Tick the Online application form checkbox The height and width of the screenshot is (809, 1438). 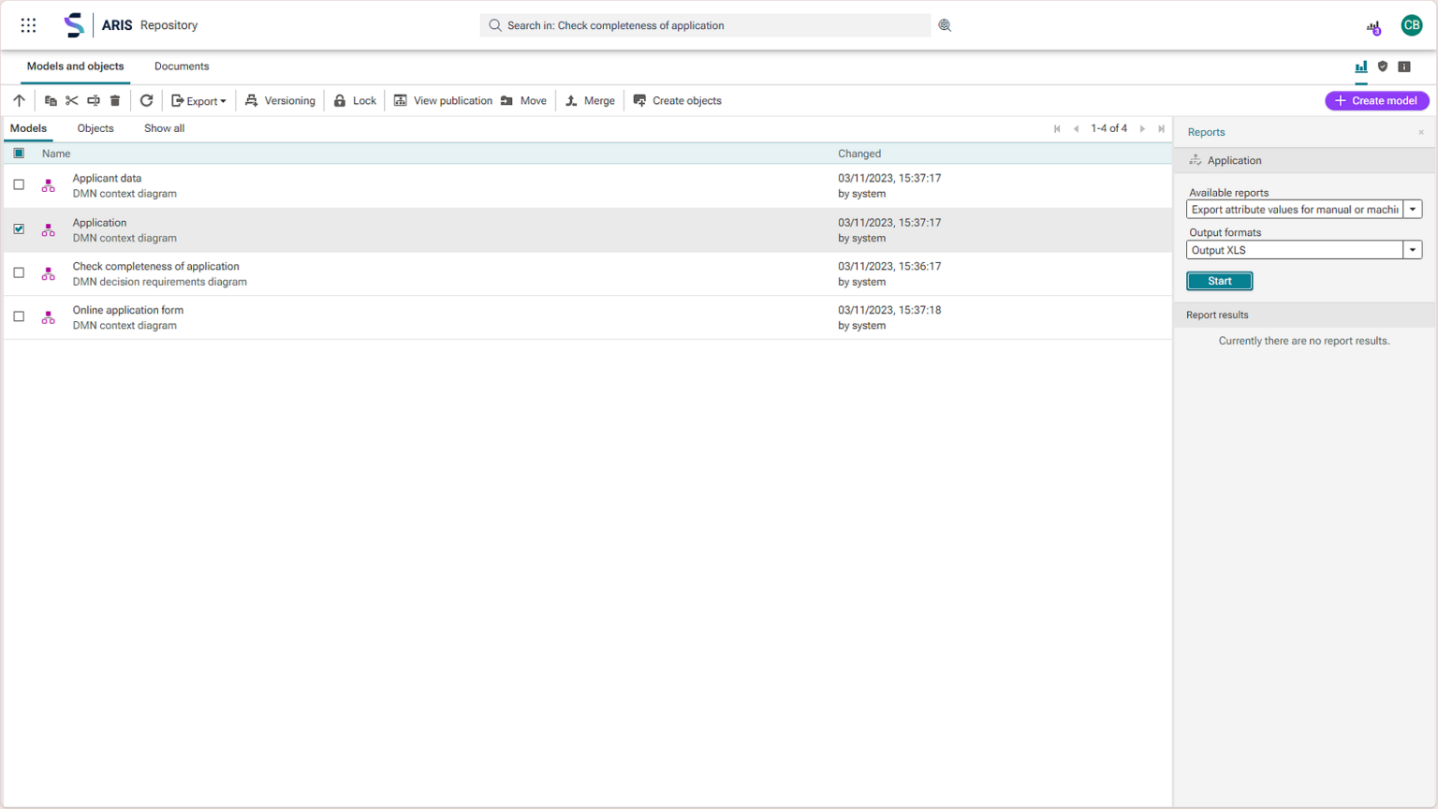(x=19, y=316)
